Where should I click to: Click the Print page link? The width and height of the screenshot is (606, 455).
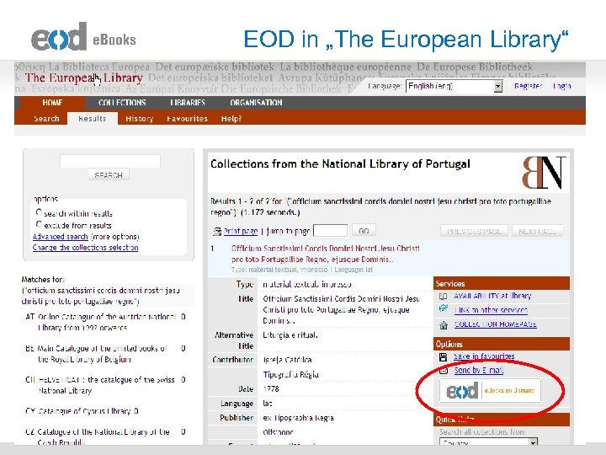point(241,232)
